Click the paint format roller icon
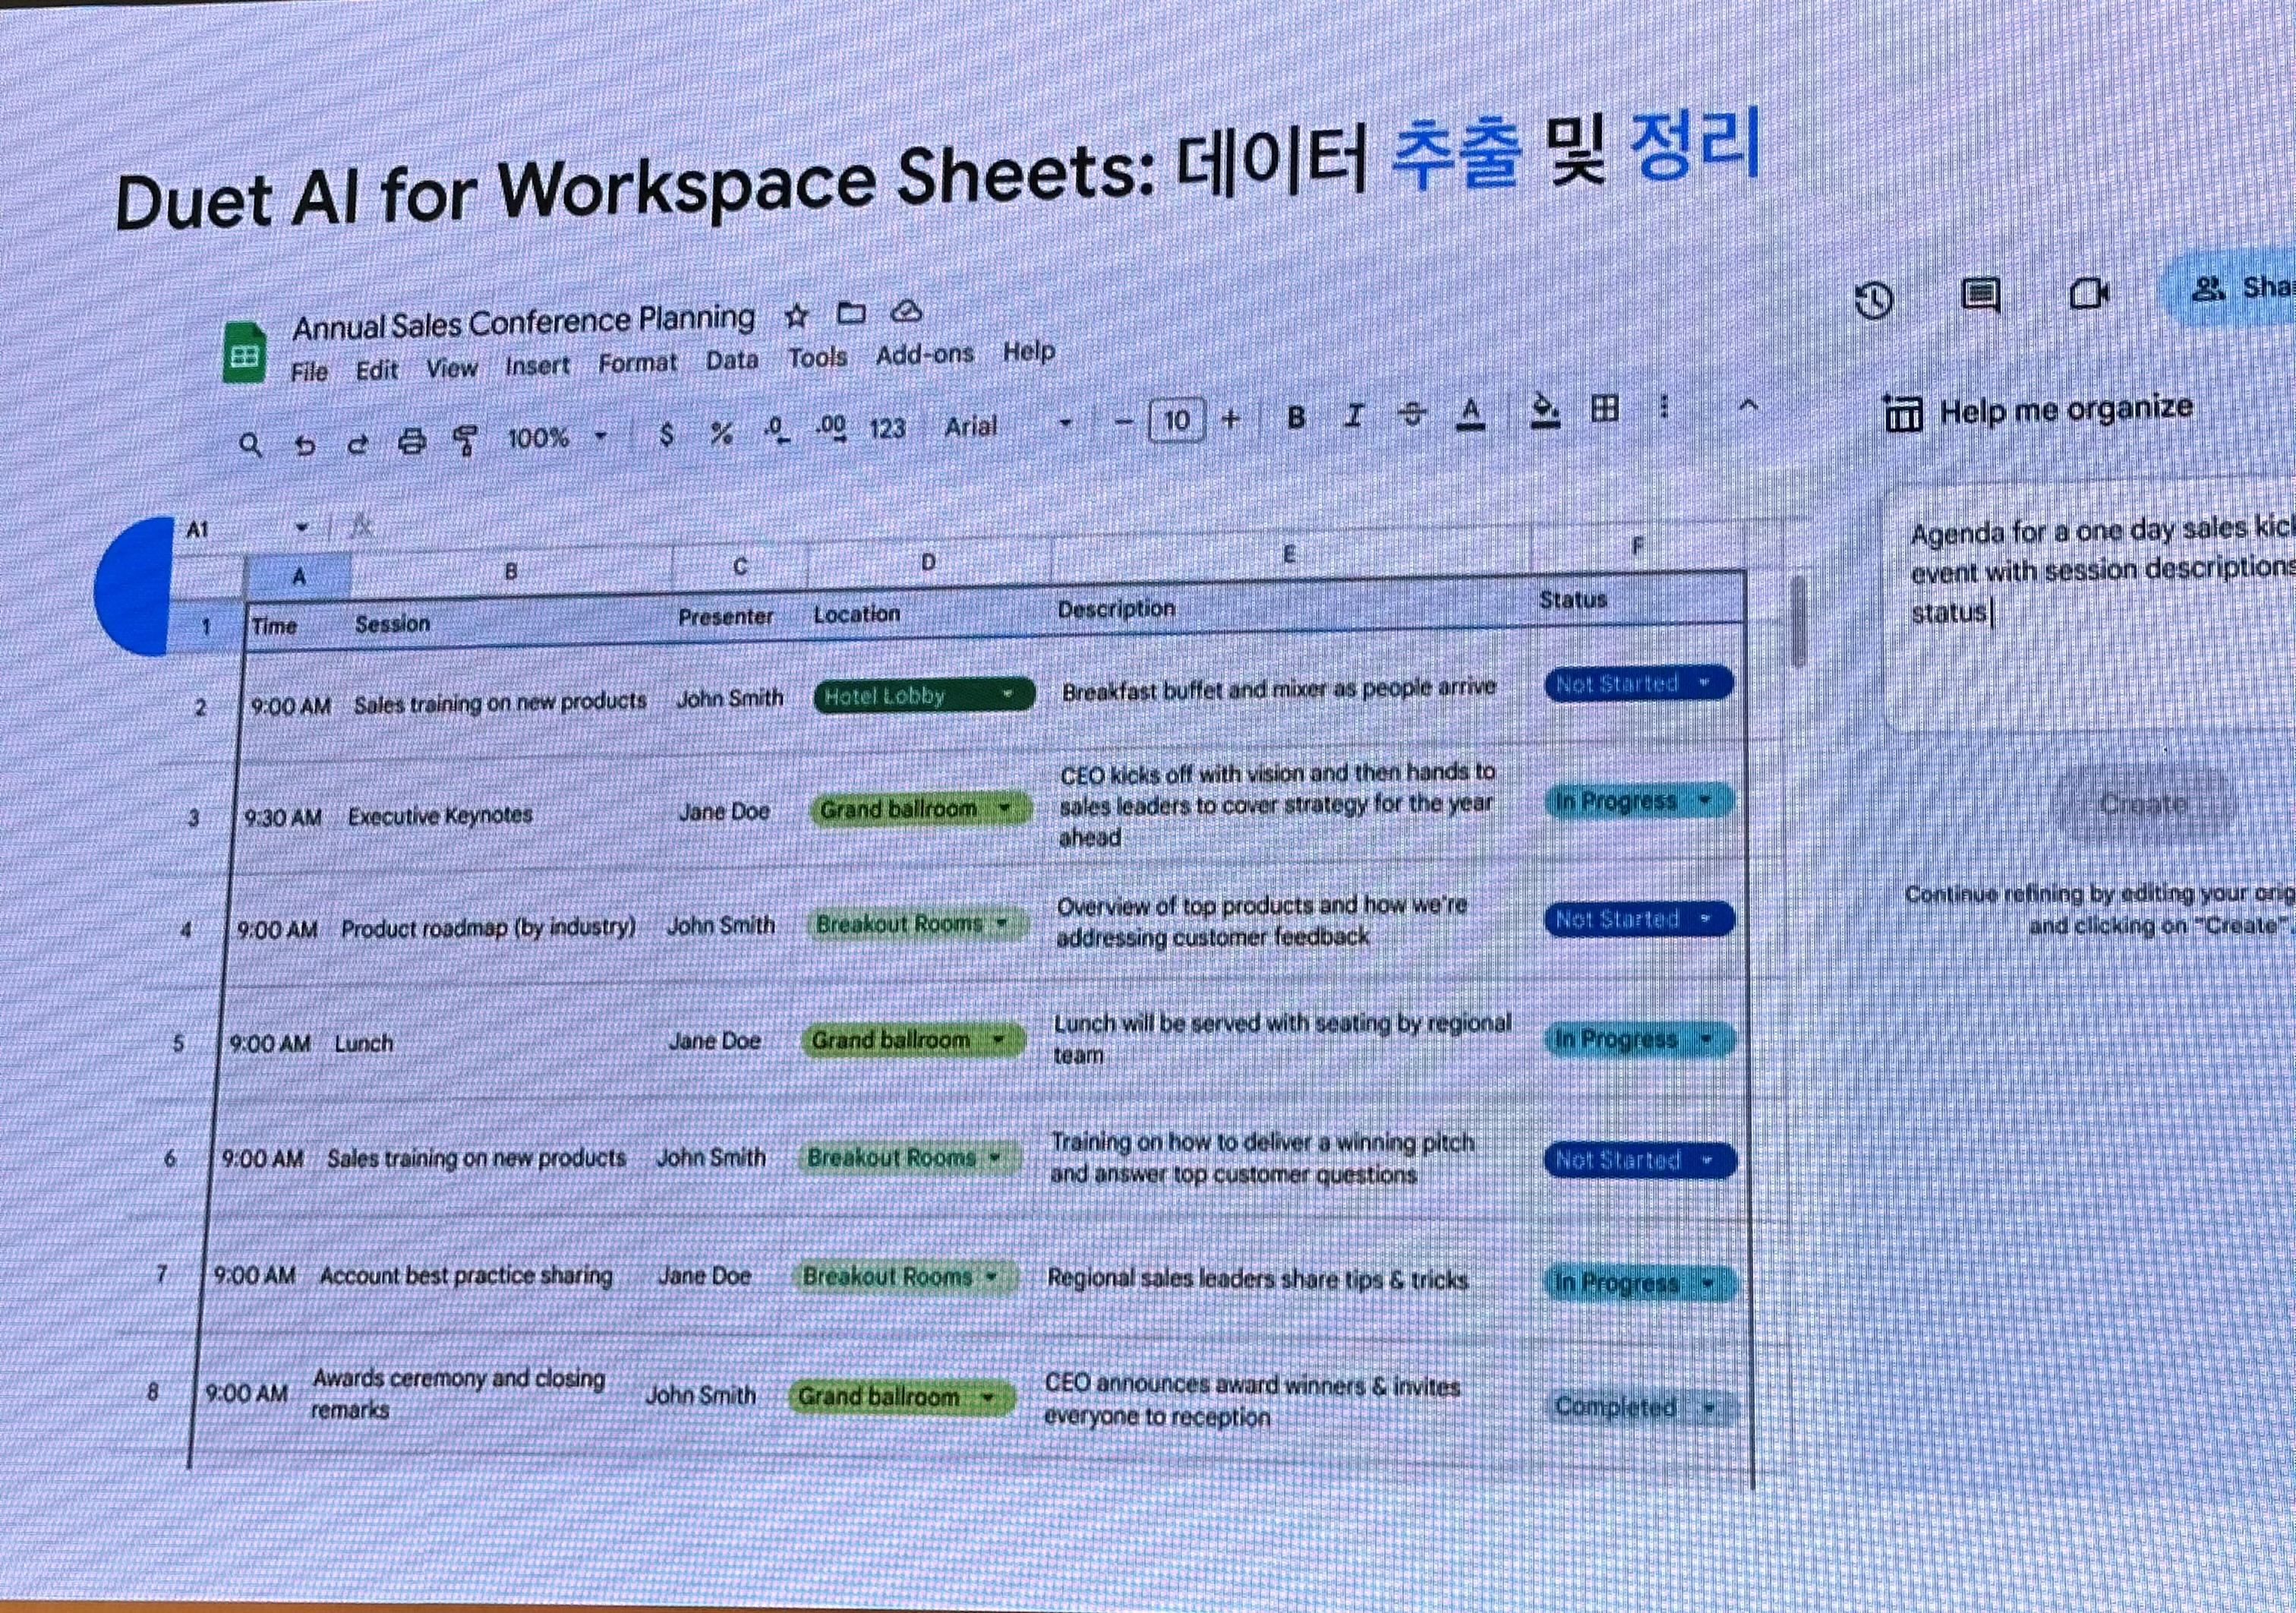2296x1613 pixels. pyautogui.click(x=465, y=441)
